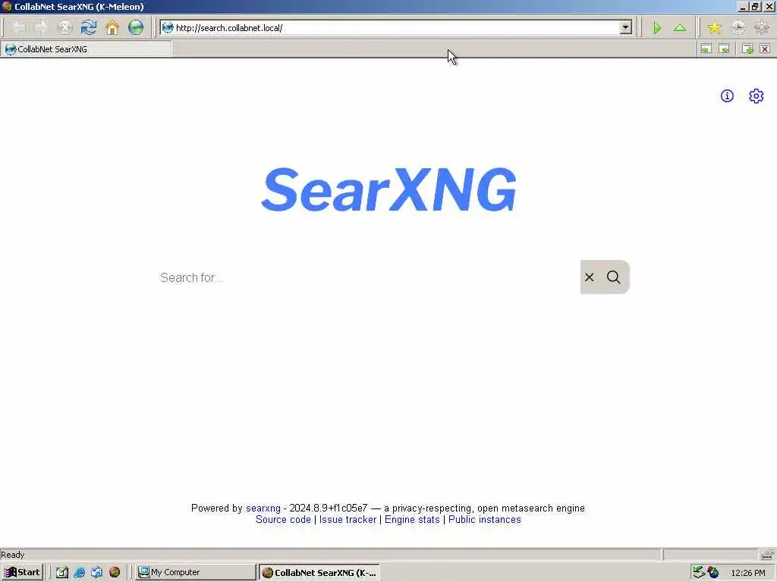Viewport: 777px width, 582px height.
Task: Open the Source code link
Action: [283, 520]
